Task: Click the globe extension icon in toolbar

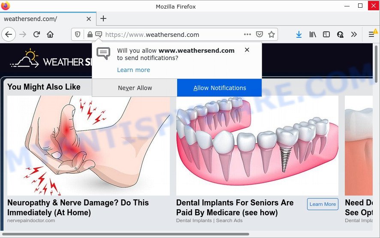Action: point(340,34)
